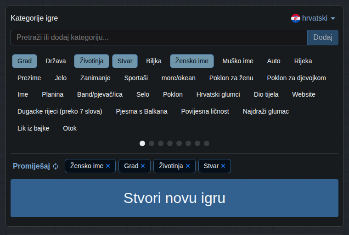The height and width of the screenshot is (235, 349).
Task: Go to third category page dot
Action: (x=161, y=143)
